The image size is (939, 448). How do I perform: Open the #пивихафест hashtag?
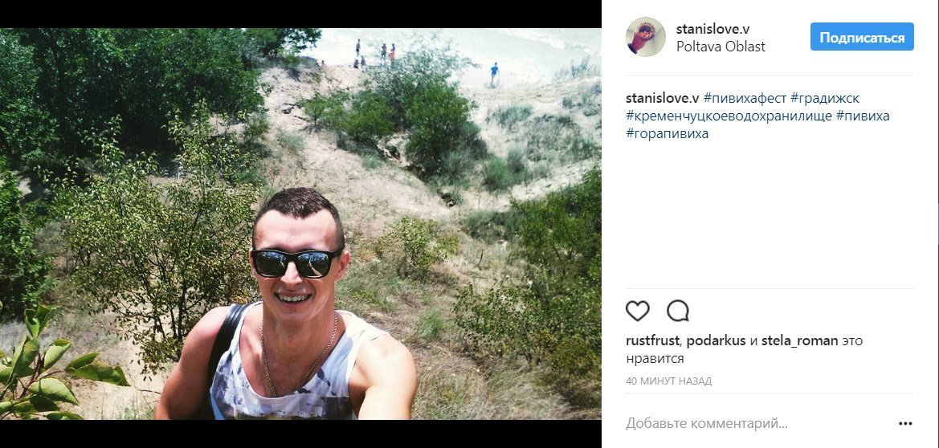click(745, 98)
